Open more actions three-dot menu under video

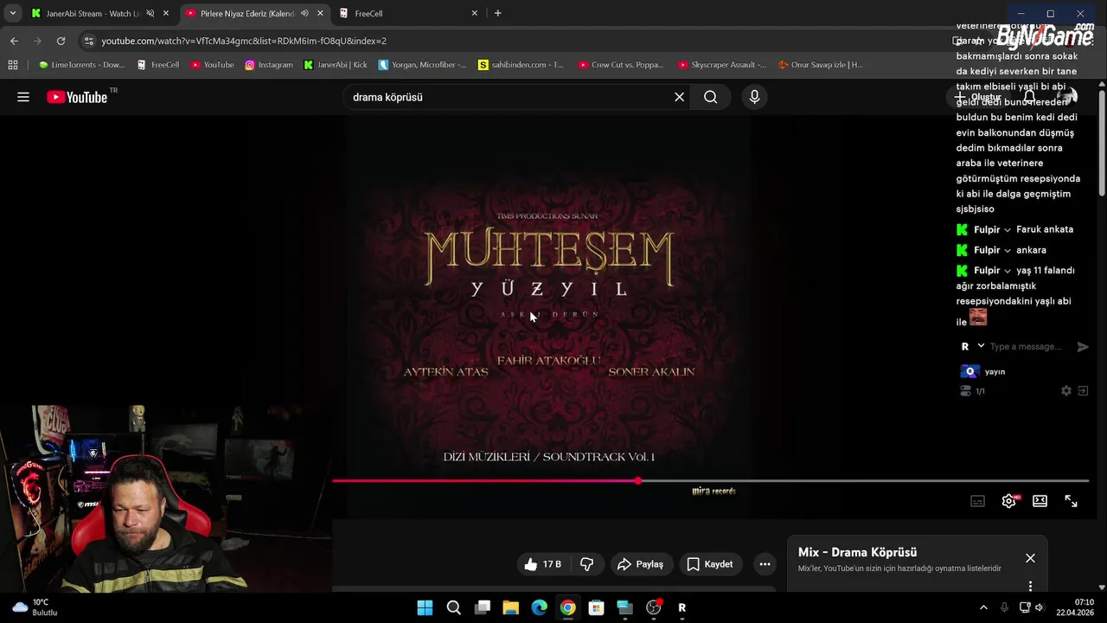tap(765, 564)
